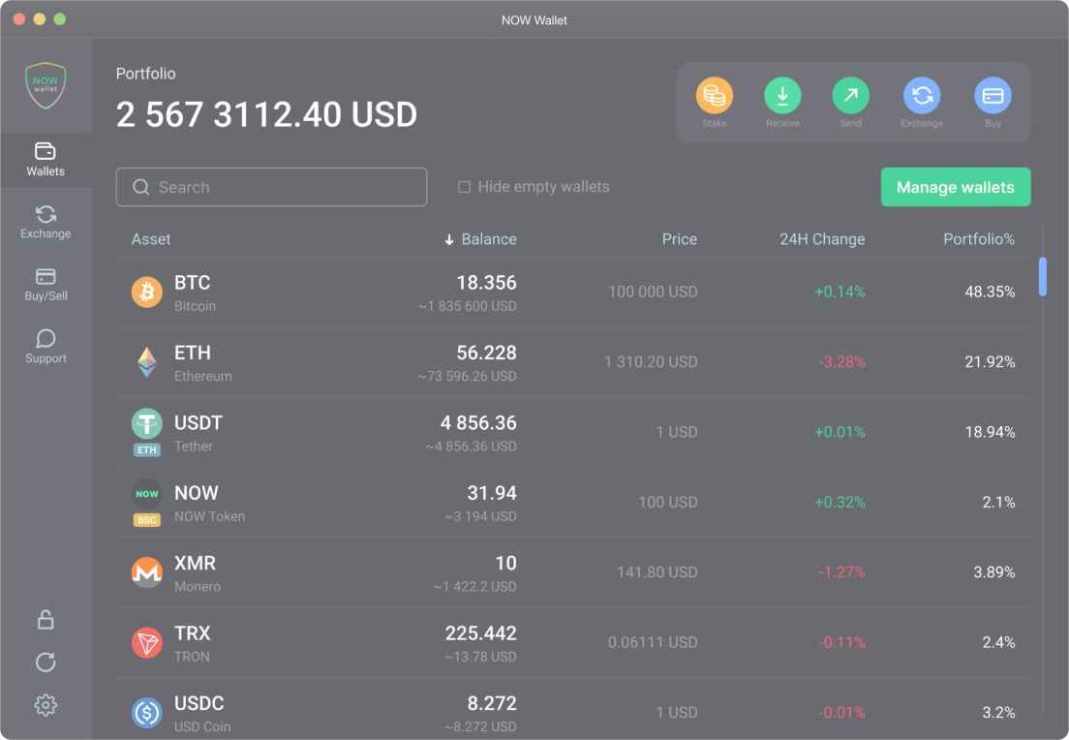Click the 100 000 USD Bitcoin price
The height and width of the screenshot is (740, 1069).
pos(653,292)
